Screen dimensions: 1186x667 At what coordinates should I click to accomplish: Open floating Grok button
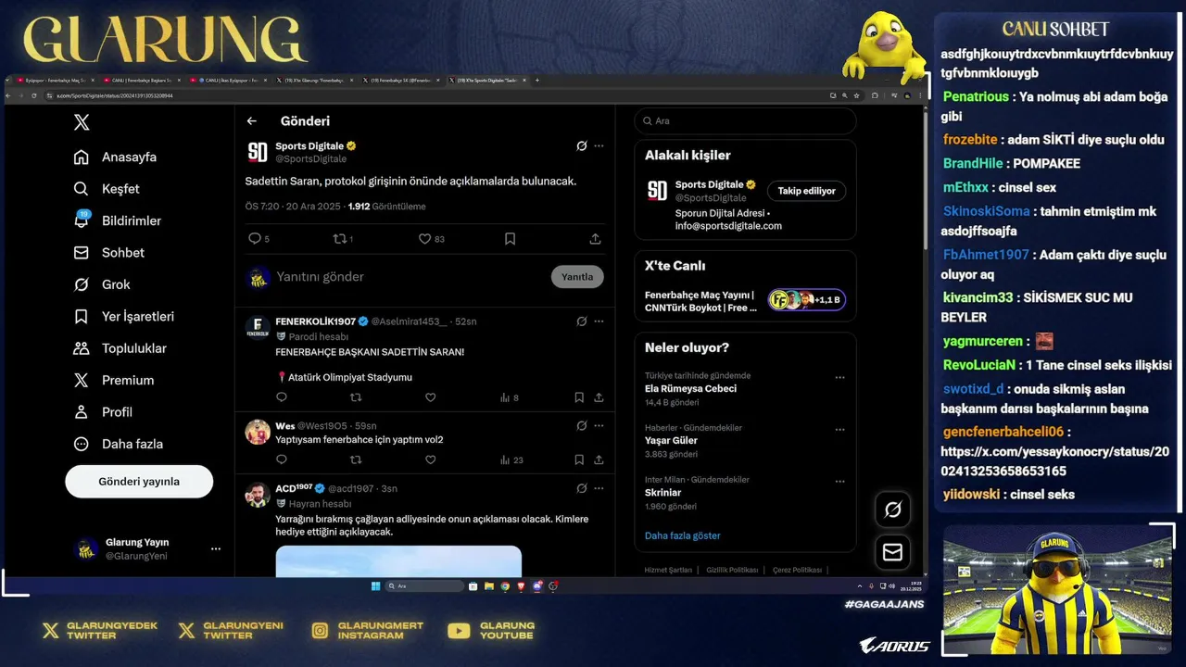click(x=893, y=510)
